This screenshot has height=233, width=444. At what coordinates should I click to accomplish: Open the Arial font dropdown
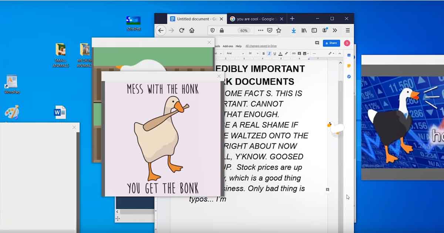coord(233,53)
